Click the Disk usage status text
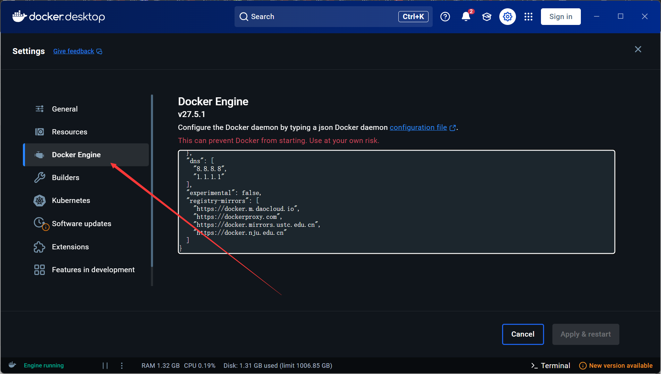 [278, 366]
